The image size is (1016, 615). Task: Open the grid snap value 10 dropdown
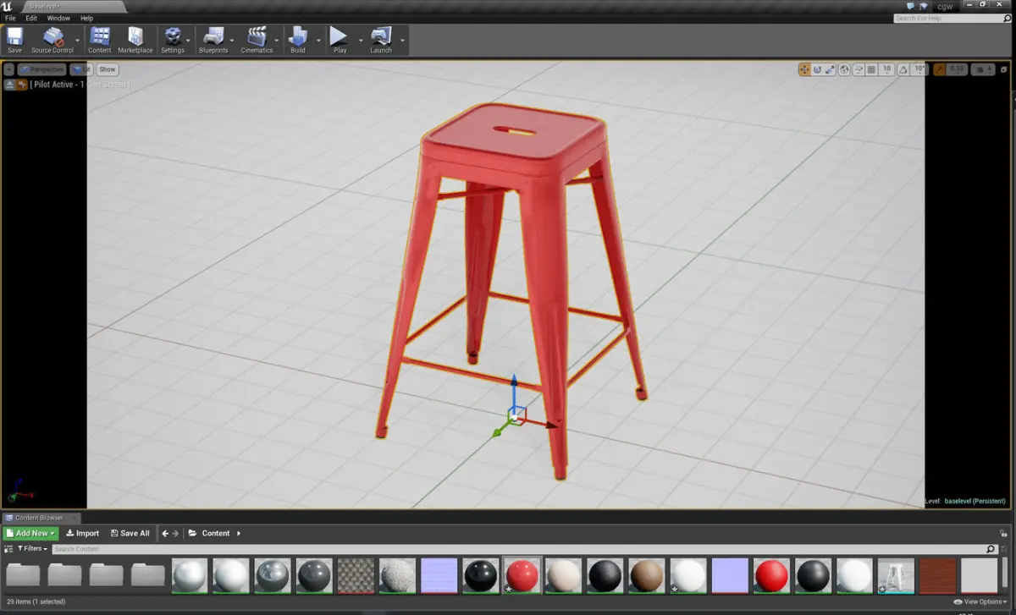coord(886,69)
